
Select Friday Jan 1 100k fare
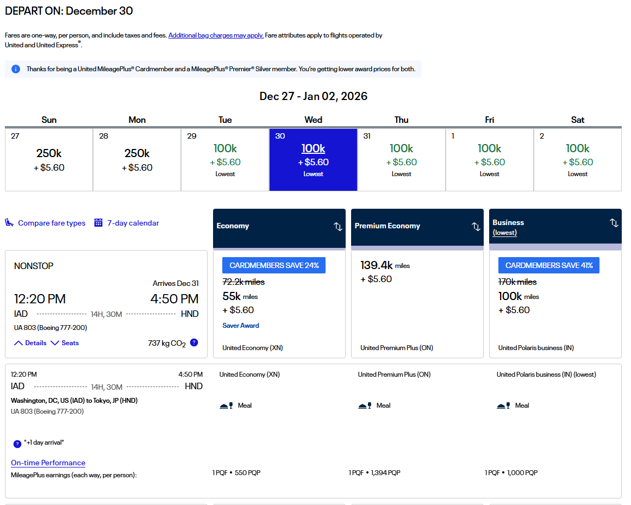(490, 160)
